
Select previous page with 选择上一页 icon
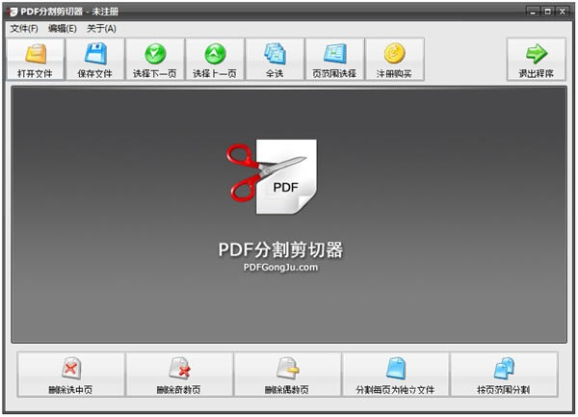pyautogui.click(x=215, y=54)
